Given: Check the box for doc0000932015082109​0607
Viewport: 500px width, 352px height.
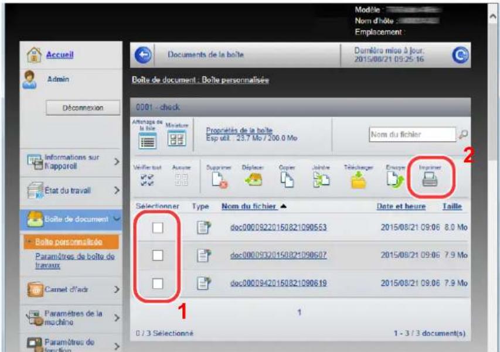Looking at the screenshot, I should 158,255.
